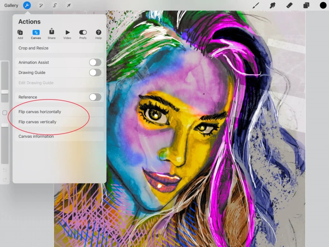Select the Smudge tool
This screenshot has width=329, height=247.
pyautogui.click(x=272, y=5)
